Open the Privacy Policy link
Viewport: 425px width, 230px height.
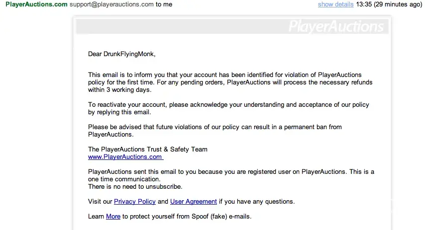pyautogui.click(x=135, y=202)
